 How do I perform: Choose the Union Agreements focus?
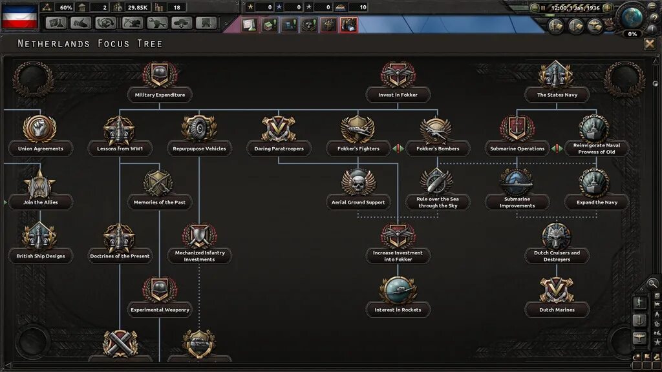click(41, 136)
